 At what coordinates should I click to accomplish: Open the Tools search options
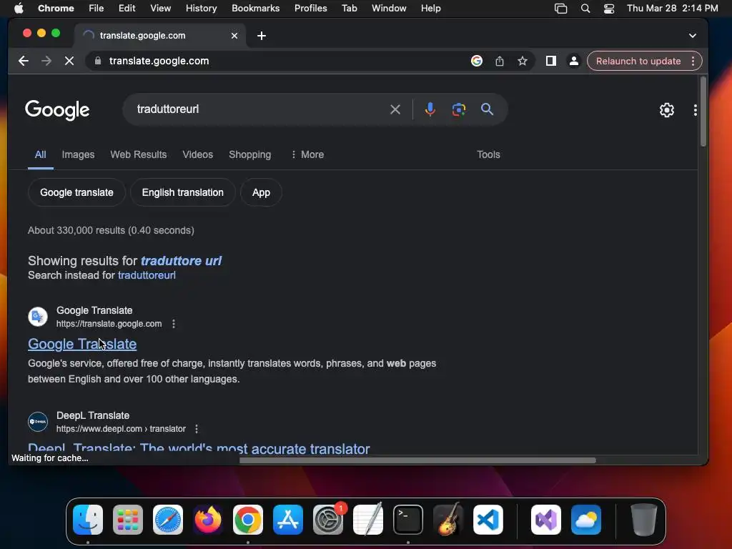click(488, 154)
